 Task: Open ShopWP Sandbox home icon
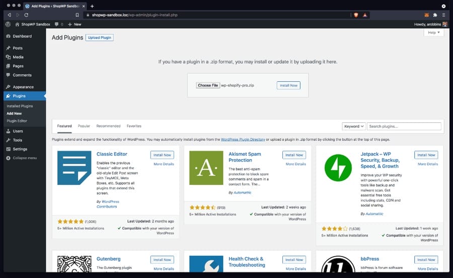coord(17,24)
